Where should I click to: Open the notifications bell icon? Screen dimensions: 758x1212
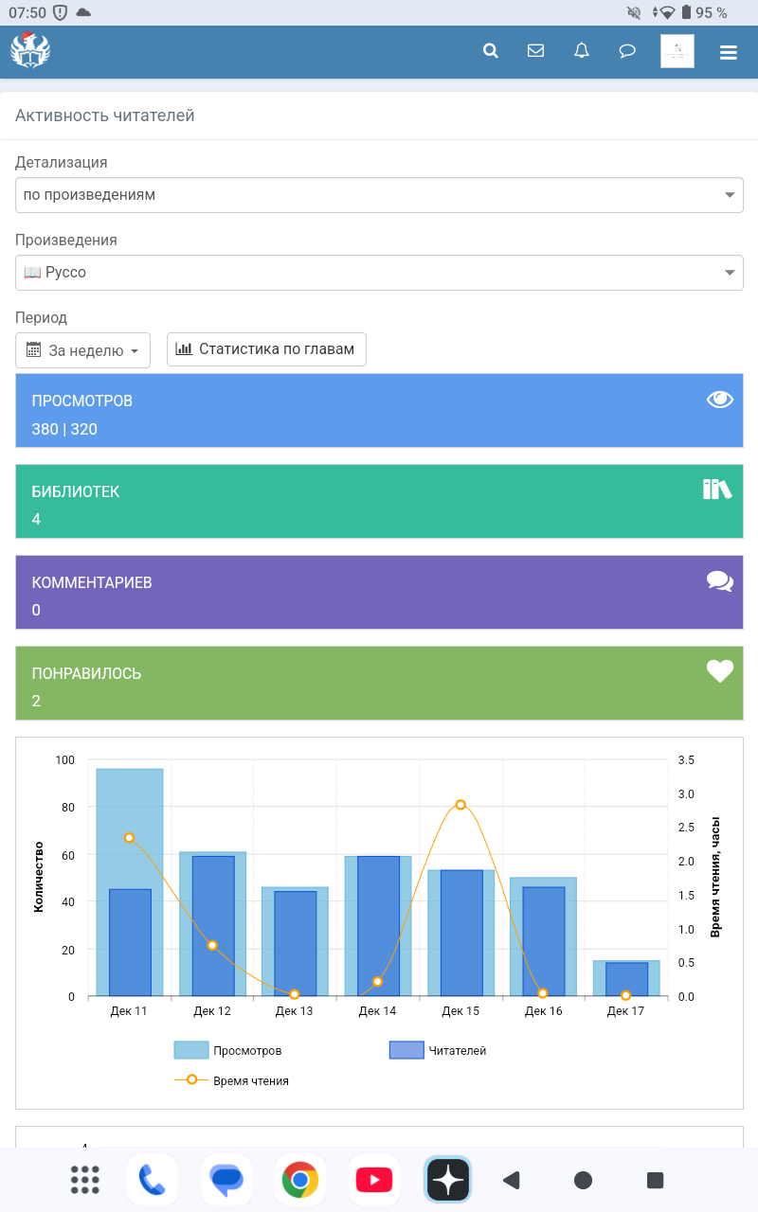pos(582,51)
